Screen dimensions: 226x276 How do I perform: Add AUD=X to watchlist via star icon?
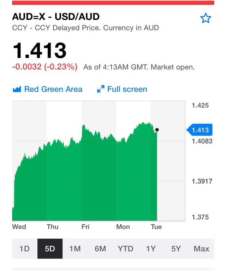(205, 18)
